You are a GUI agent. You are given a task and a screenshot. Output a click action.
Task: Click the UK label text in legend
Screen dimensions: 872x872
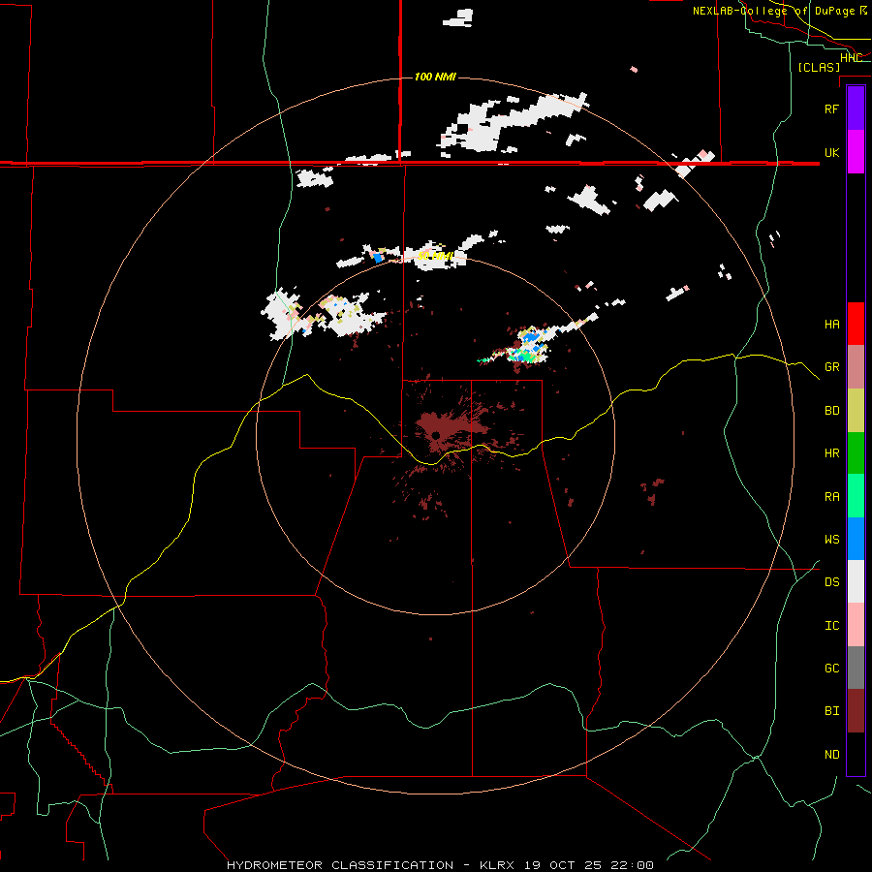point(831,152)
